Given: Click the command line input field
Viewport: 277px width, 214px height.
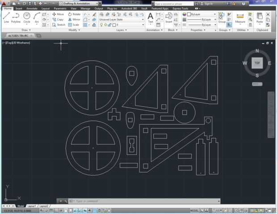Looking at the screenshot, I should pyautogui.click(x=144, y=201).
